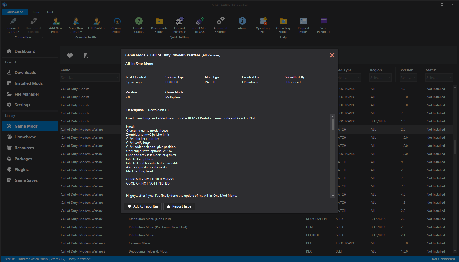Open File Manager from sidebar
This screenshot has height=262, width=459.
pos(30,94)
